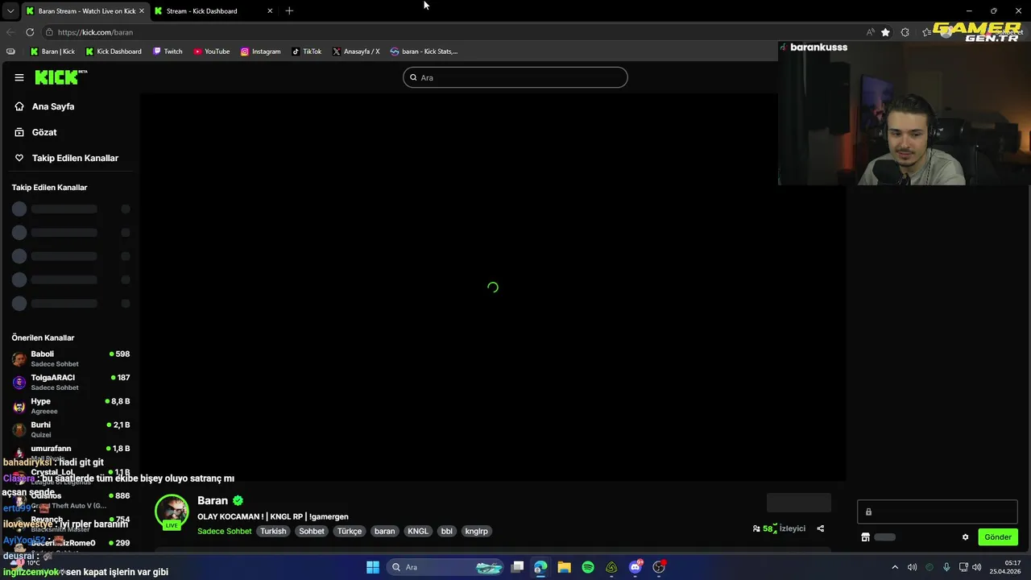1031x580 pixels.
Task: Click Baran's profile avatar with LIVE badge
Action: click(x=172, y=512)
